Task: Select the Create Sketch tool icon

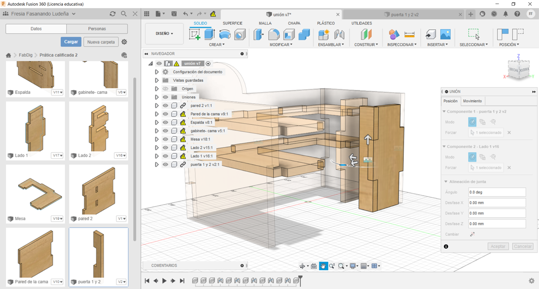Action: pyautogui.click(x=195, y=34)
